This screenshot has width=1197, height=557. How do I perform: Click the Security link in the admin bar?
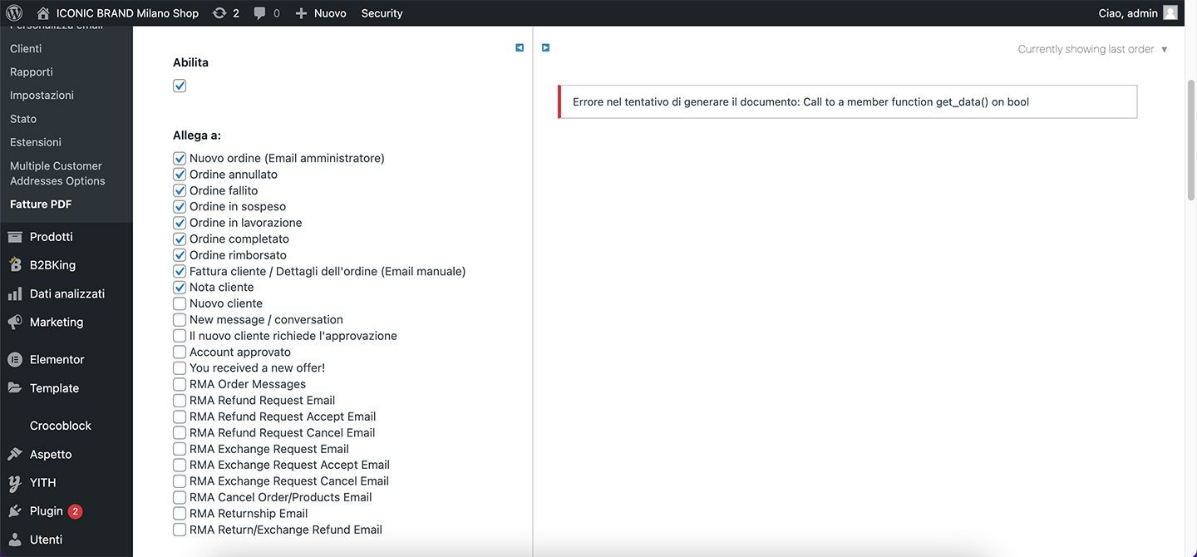click(382, 13)
